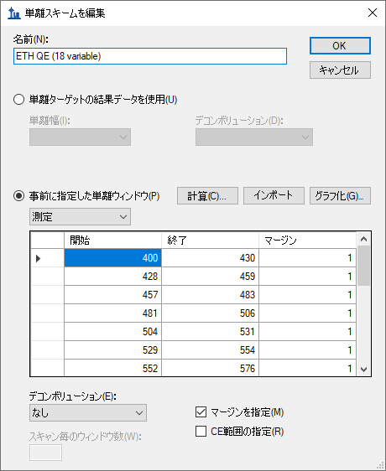Enable the CE範囲の指定 checkbox
Viewport: 386px width, 471px height.
[x=201, y=432]
